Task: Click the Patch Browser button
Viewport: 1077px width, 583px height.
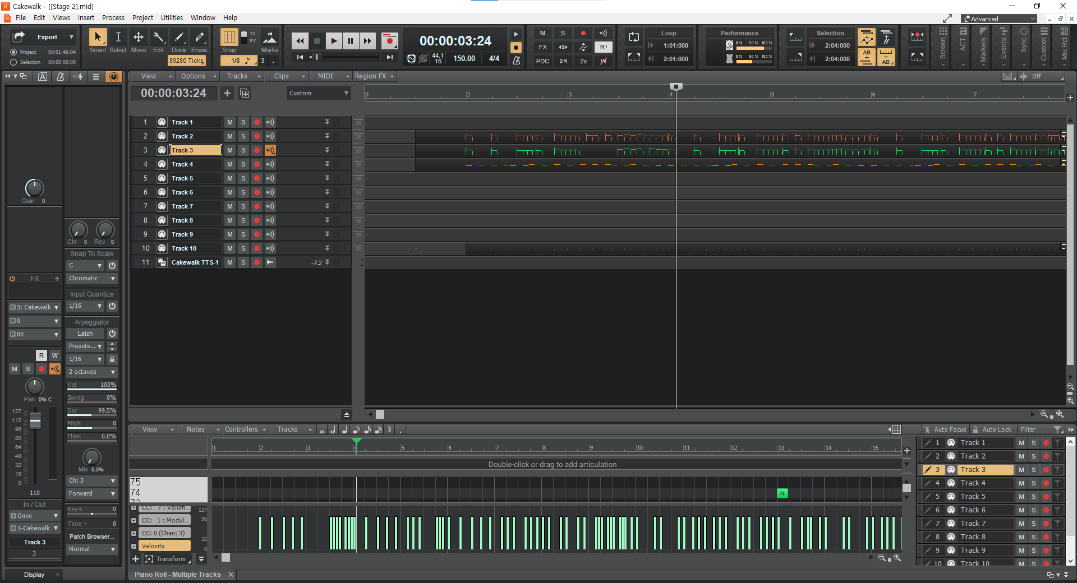Action: (92, 537)
